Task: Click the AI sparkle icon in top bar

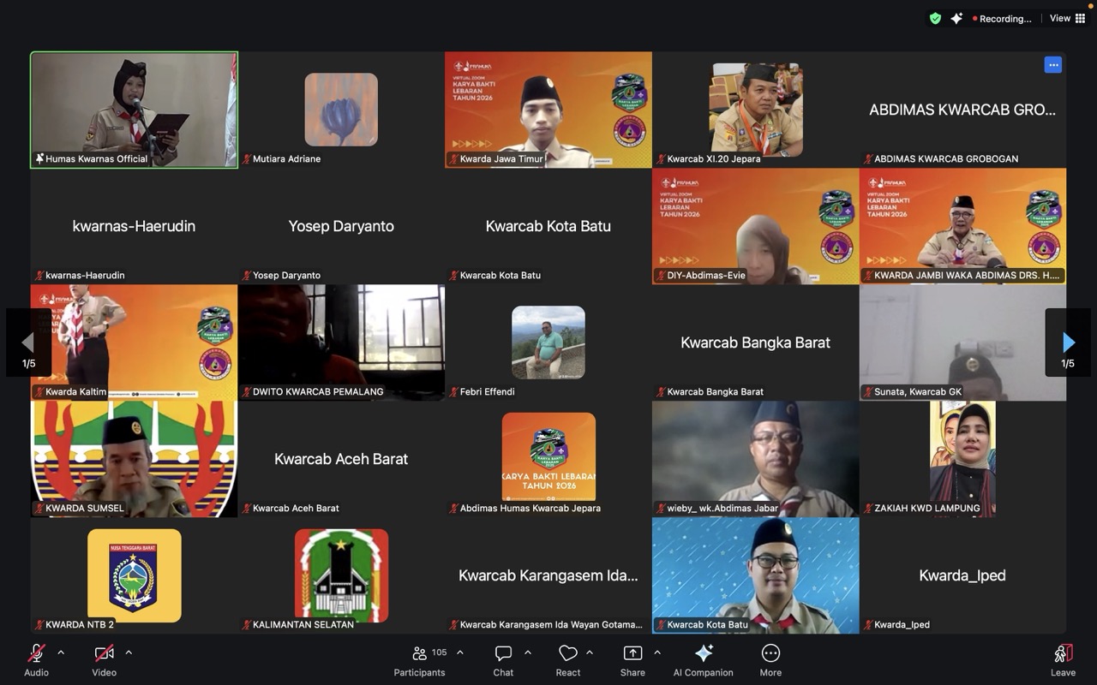Action: tap(956, 18)
